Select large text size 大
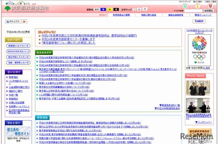Viewport: 218px width, 144px height. point(145,9)
